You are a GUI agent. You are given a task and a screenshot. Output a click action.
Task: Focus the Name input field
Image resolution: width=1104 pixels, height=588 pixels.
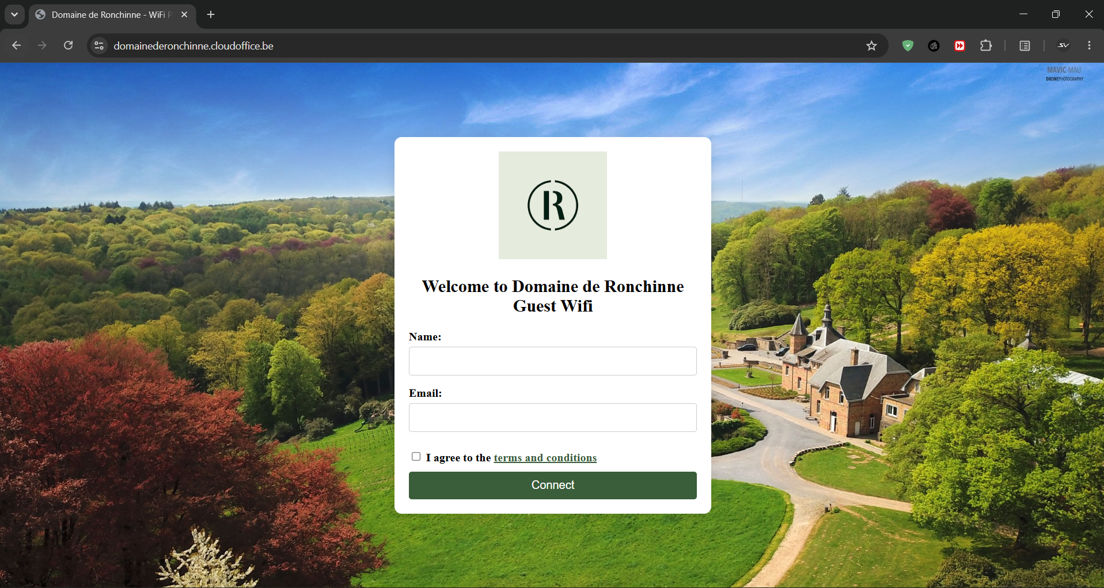553,361
